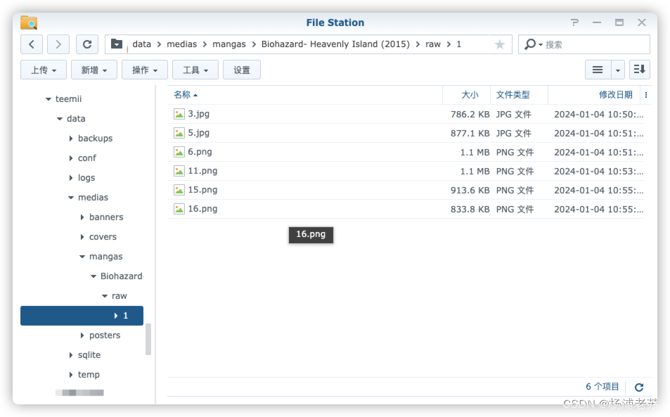
Task: Select the Biohazard folder in tree
Action: click(x=122, y=276)
